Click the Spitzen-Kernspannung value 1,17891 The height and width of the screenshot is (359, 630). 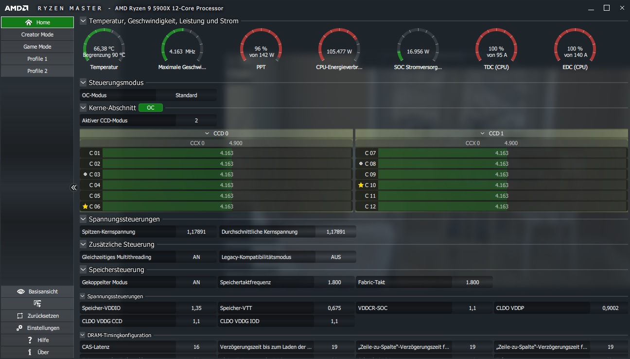[x=196, y=232]
